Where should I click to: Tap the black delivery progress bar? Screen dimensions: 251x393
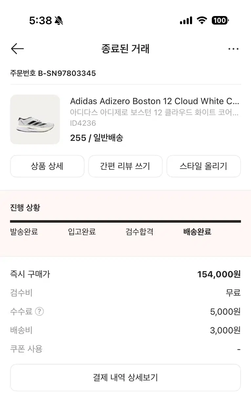coord(125,221)
